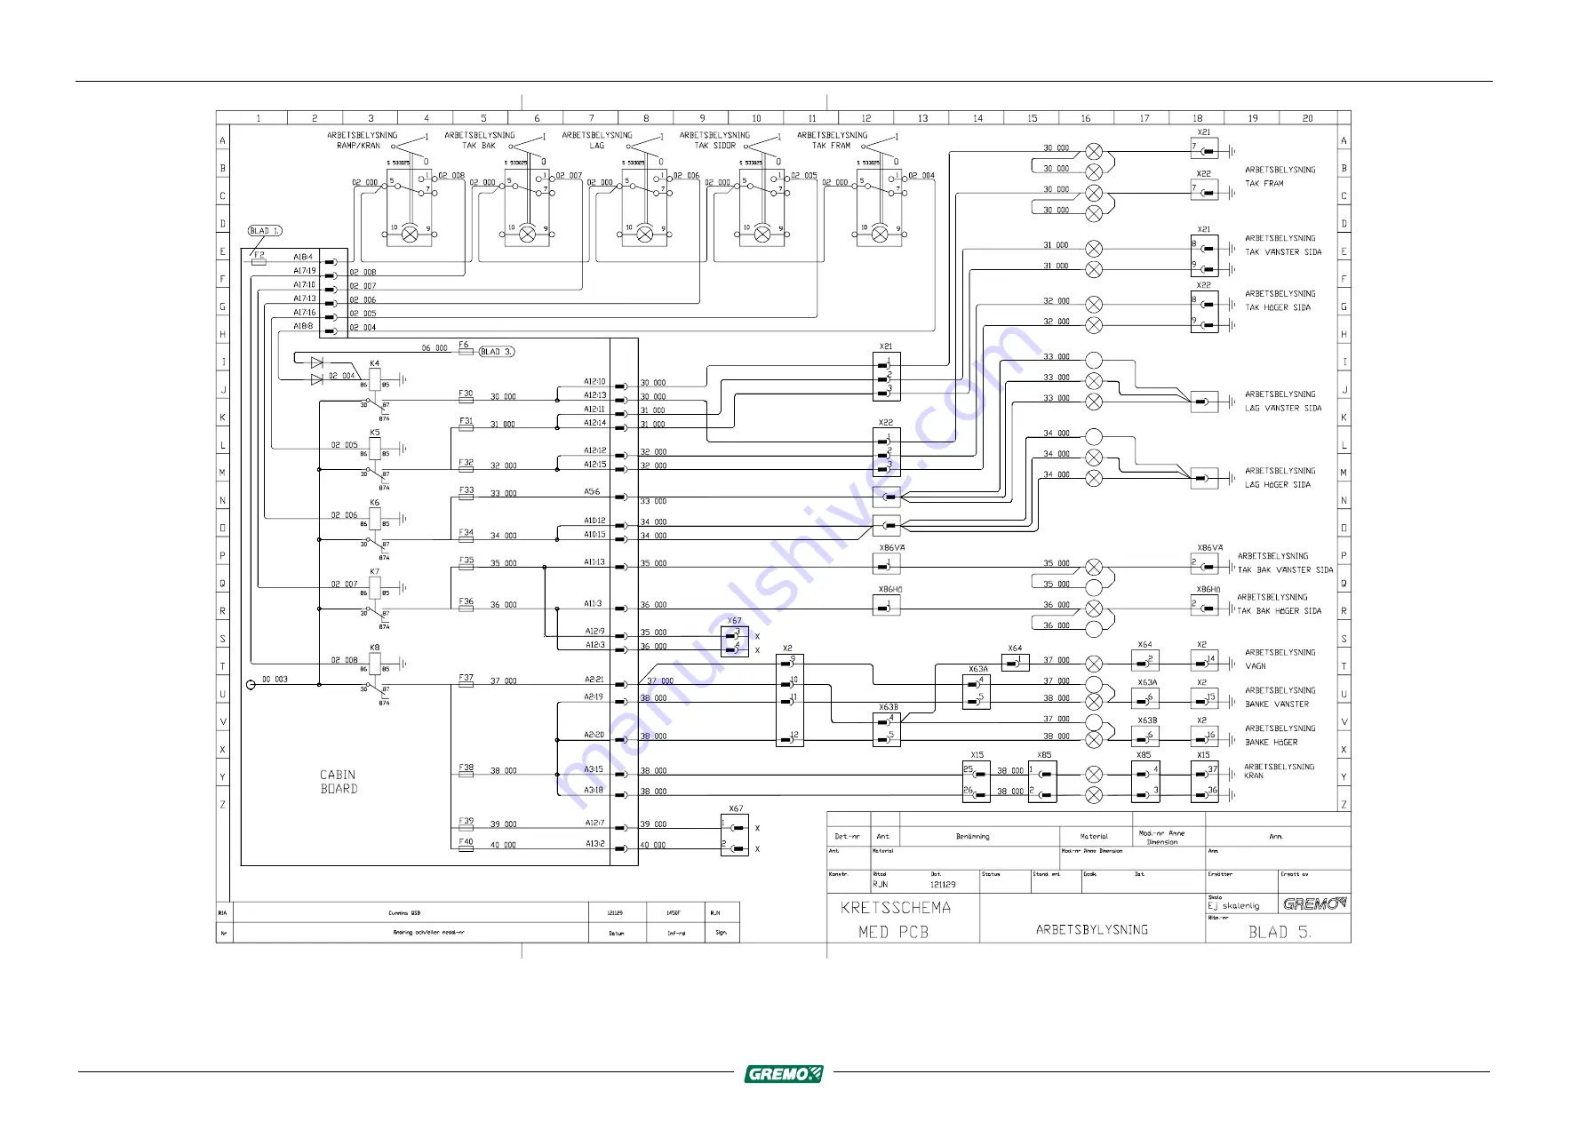Click the VAGN lighting label

coord(1256,666)
